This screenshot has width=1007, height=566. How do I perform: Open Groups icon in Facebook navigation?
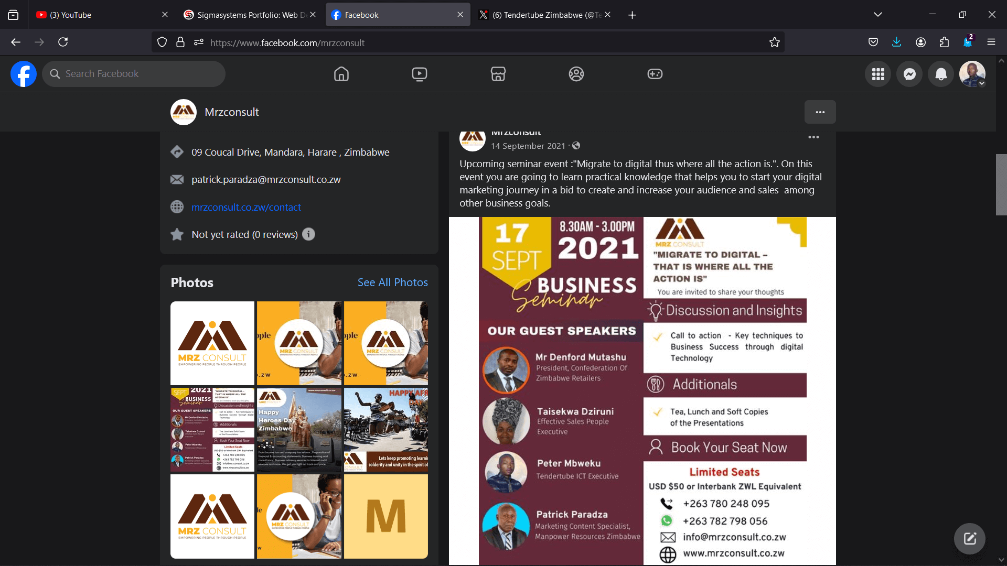(576, 74)
